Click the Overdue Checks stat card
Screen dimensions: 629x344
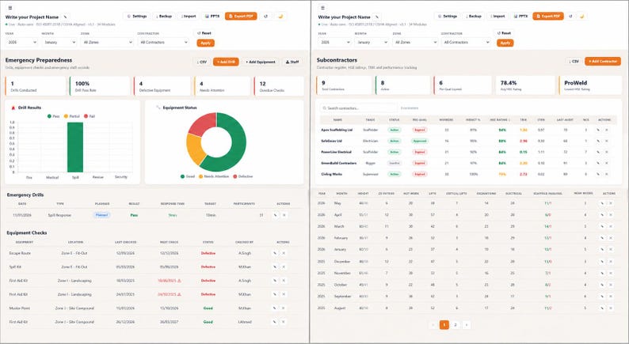[x=279, y=86]
